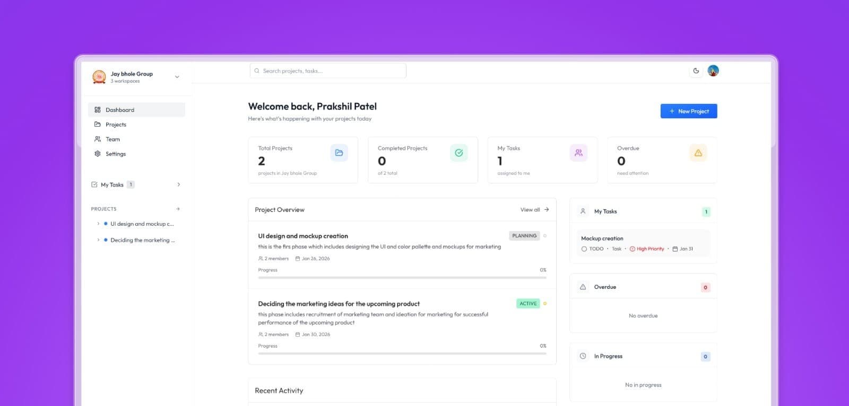The height and width of the screenshot is (406, 849).
Task: Click the status dot beside PLANNING
Action: [x=545, y=236]
